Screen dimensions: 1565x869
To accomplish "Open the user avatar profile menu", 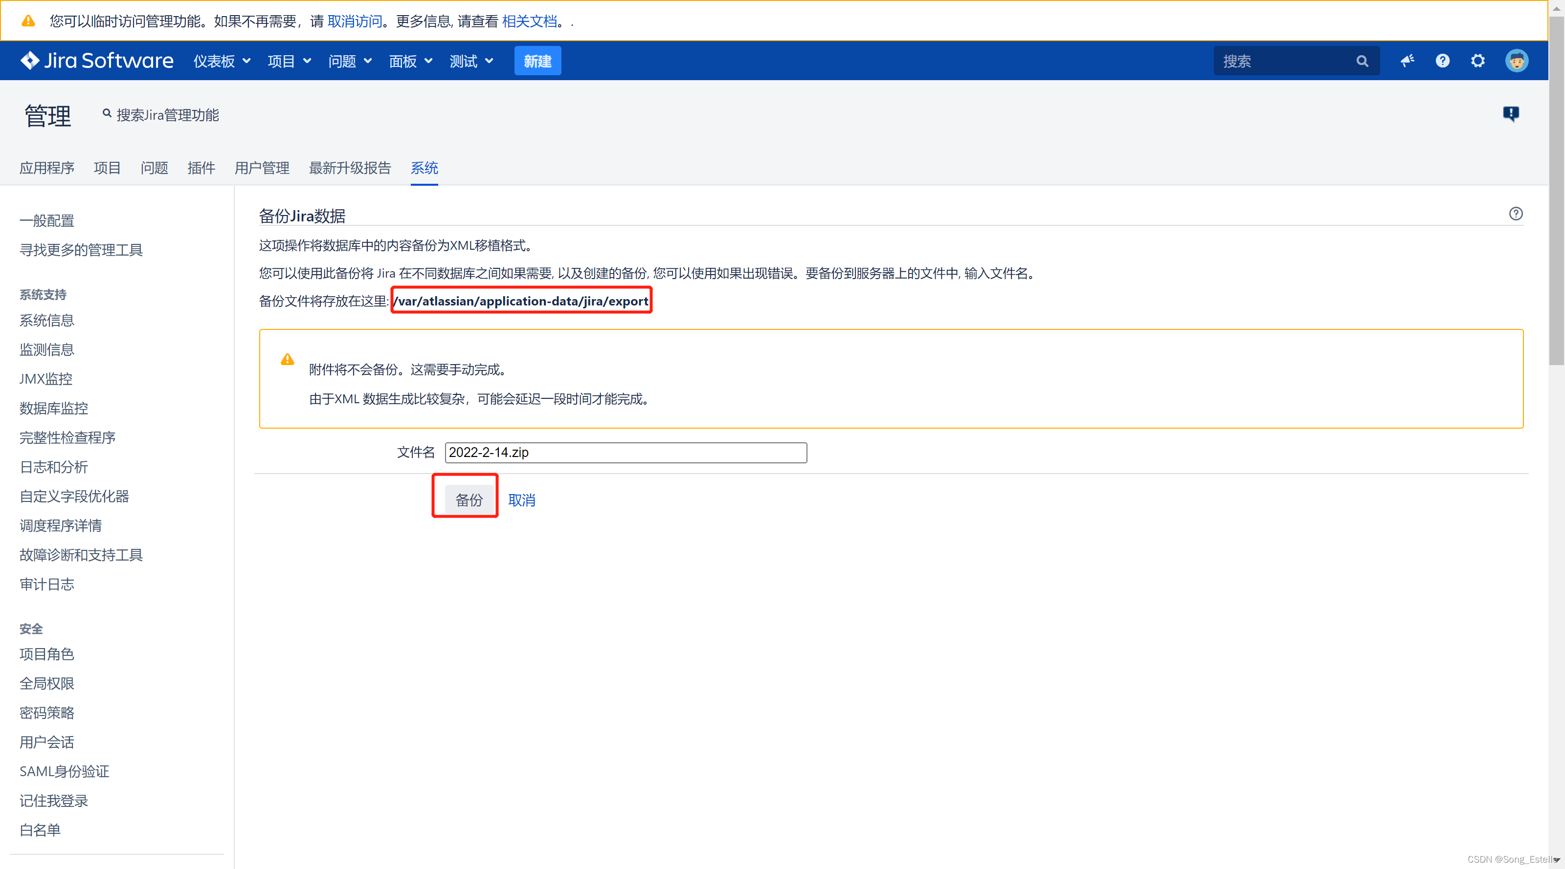I will coord(1517,61).
